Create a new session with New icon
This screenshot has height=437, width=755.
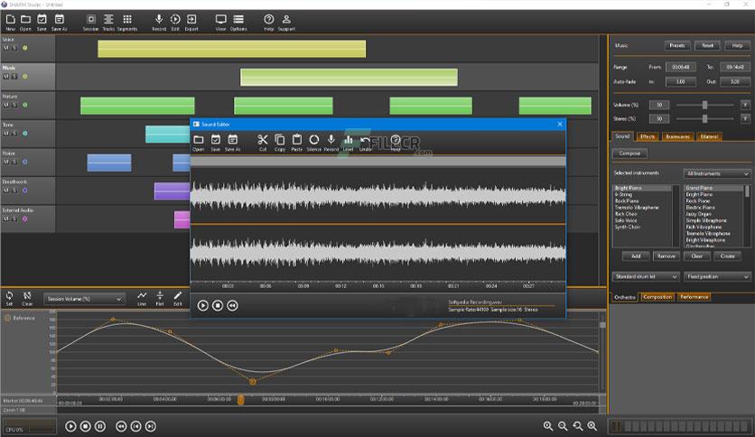pyautogui.click(x=10, y=23)
